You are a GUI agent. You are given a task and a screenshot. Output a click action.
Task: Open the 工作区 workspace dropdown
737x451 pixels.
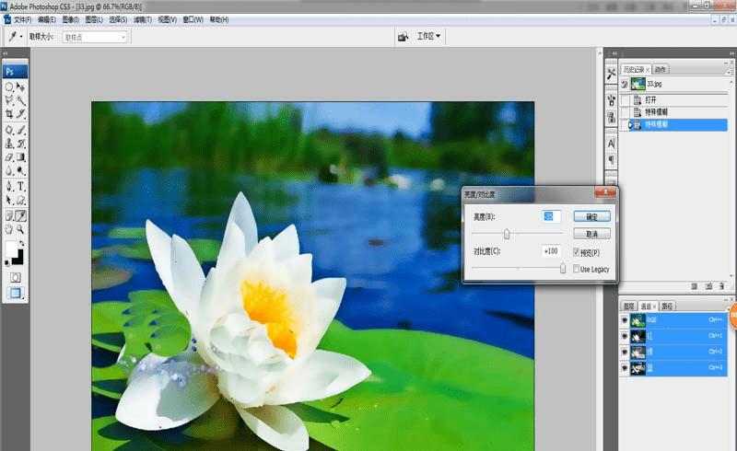[x=428, y=36]
